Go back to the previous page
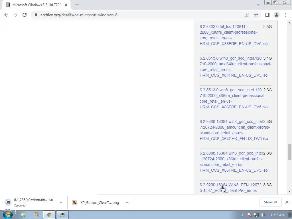 [6, 15]
